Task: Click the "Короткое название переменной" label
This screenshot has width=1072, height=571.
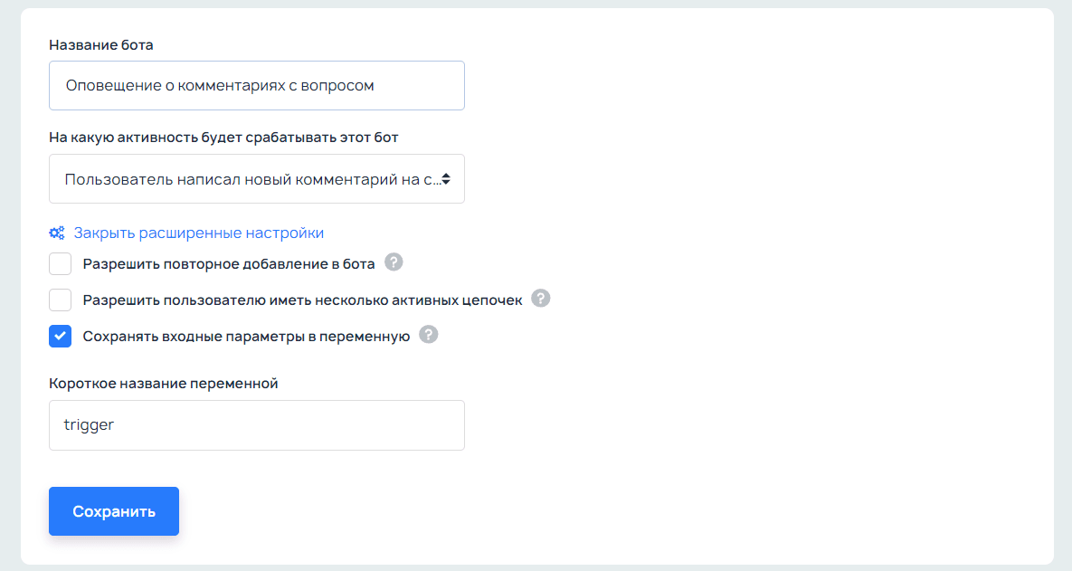Action: pyautogui.click(x=164, y=383)
